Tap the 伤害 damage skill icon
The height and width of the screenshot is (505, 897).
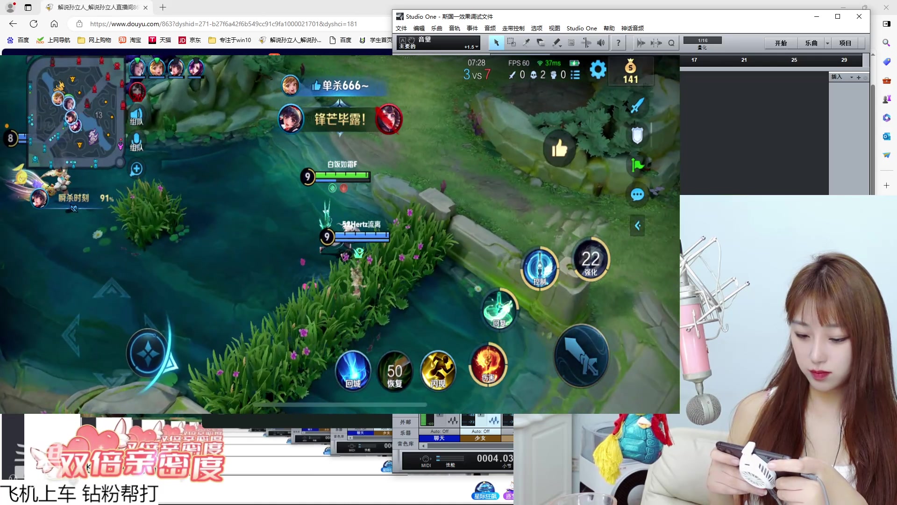point(488,365)
